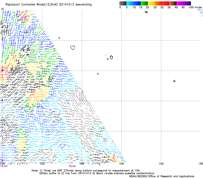
Task: Click the island outline near 155E 7.5N
Action: click(73, 48)
